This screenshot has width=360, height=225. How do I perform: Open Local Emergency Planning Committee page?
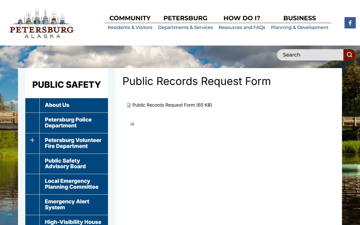coord(74,184)
